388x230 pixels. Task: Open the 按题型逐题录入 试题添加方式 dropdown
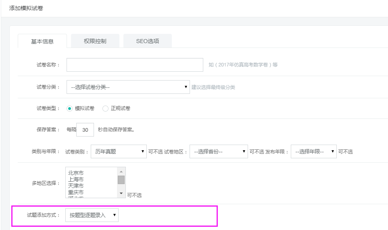tap(92, 215)
